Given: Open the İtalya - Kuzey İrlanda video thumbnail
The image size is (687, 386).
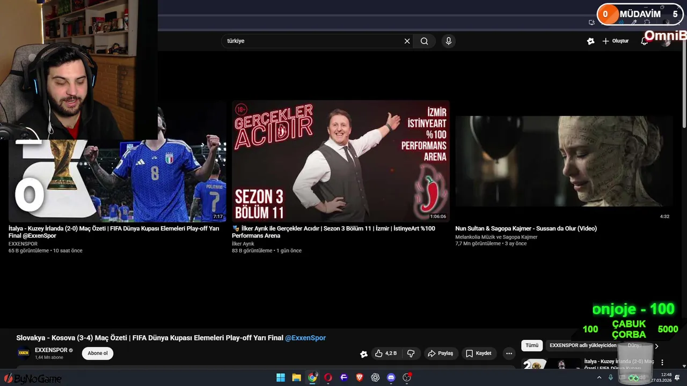Looking at the screenshot, I should pos(117,161).
